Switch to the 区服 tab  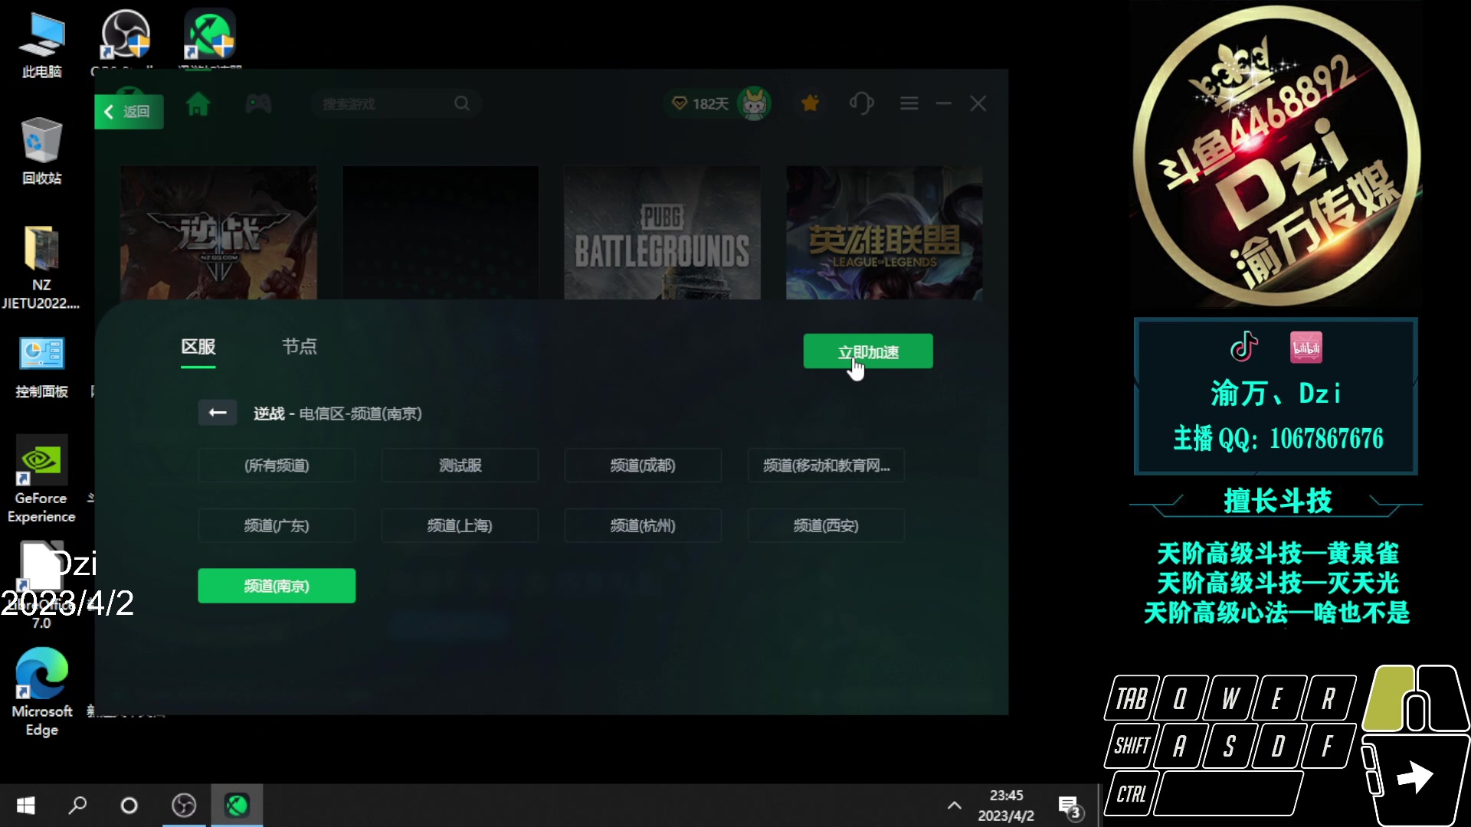(x=198, y=347)
